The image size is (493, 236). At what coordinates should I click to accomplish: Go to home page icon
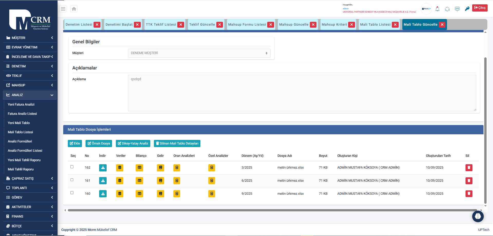click(74, 9)
